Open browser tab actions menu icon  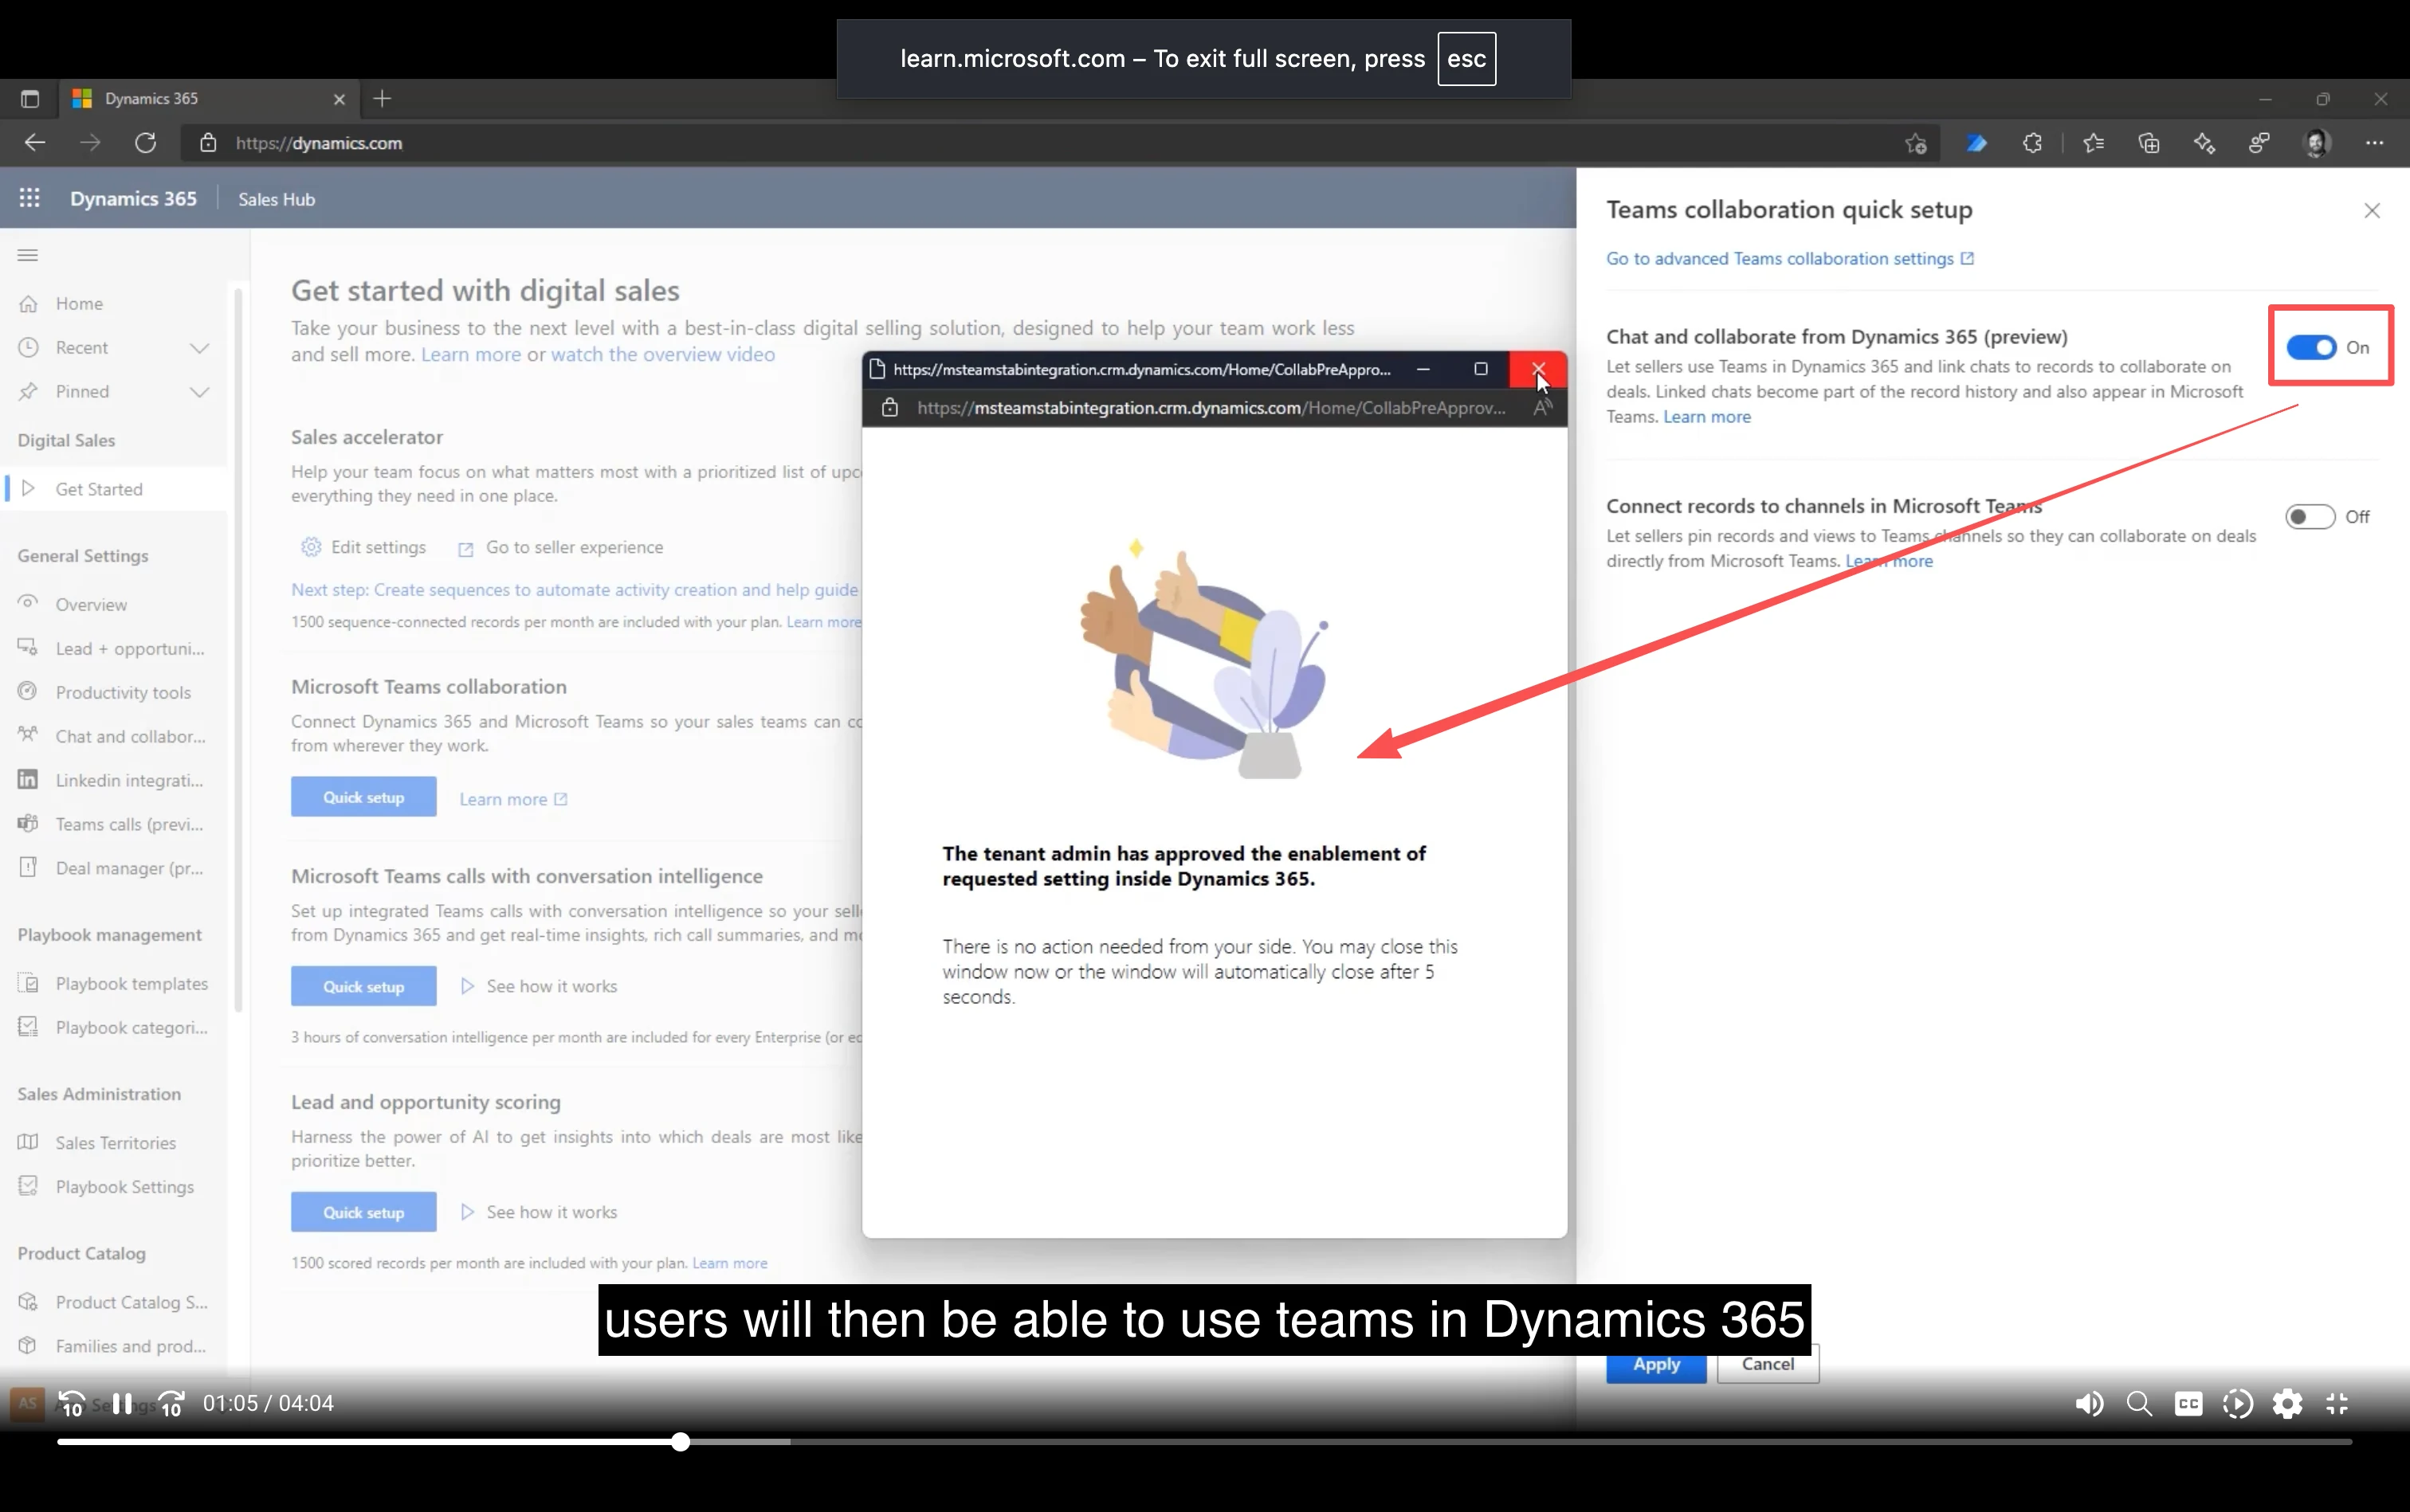(x=30, y=98)
